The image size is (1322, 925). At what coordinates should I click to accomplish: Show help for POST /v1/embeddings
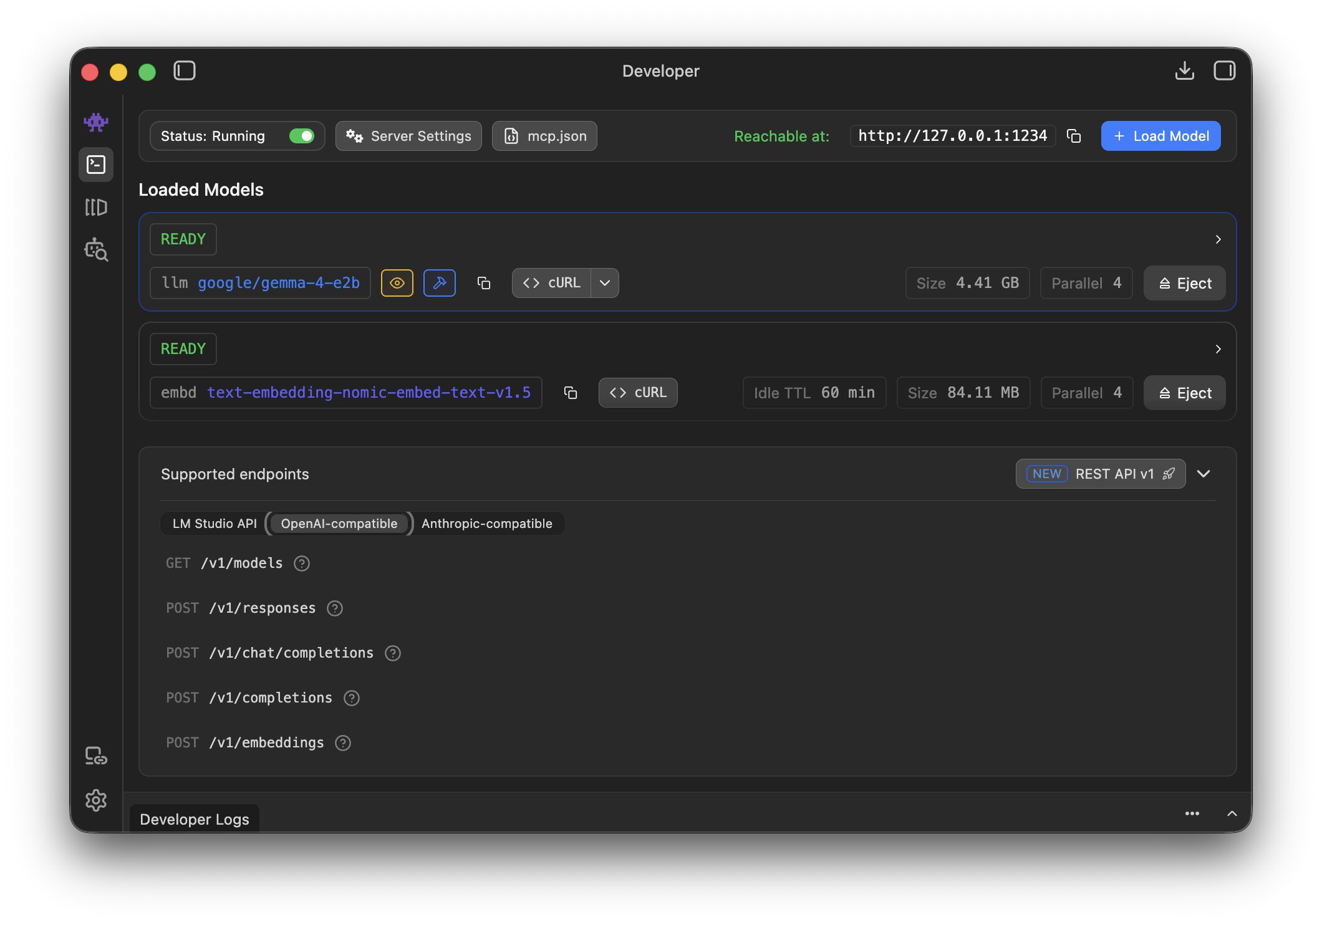343,743
